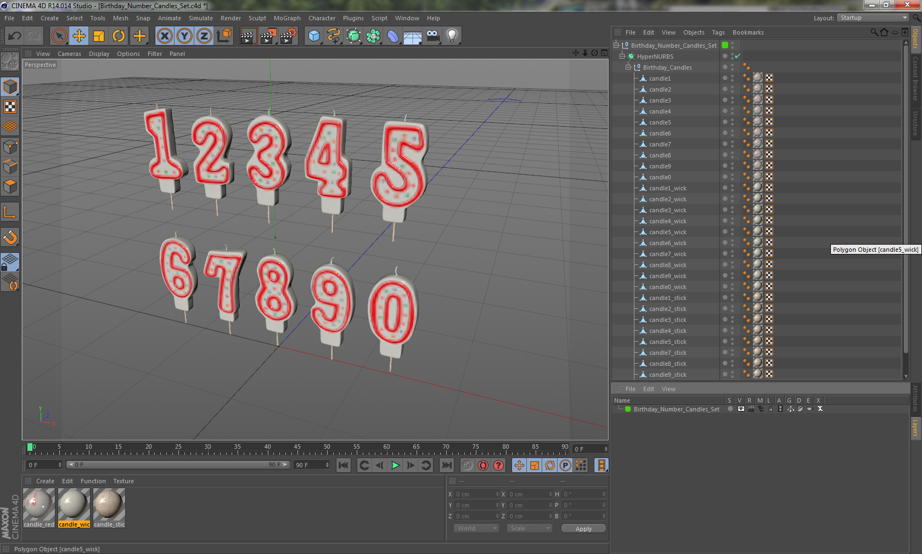Screen dimensions: 922x554
Task: Activate the Rotate tool
Action: 119,36
